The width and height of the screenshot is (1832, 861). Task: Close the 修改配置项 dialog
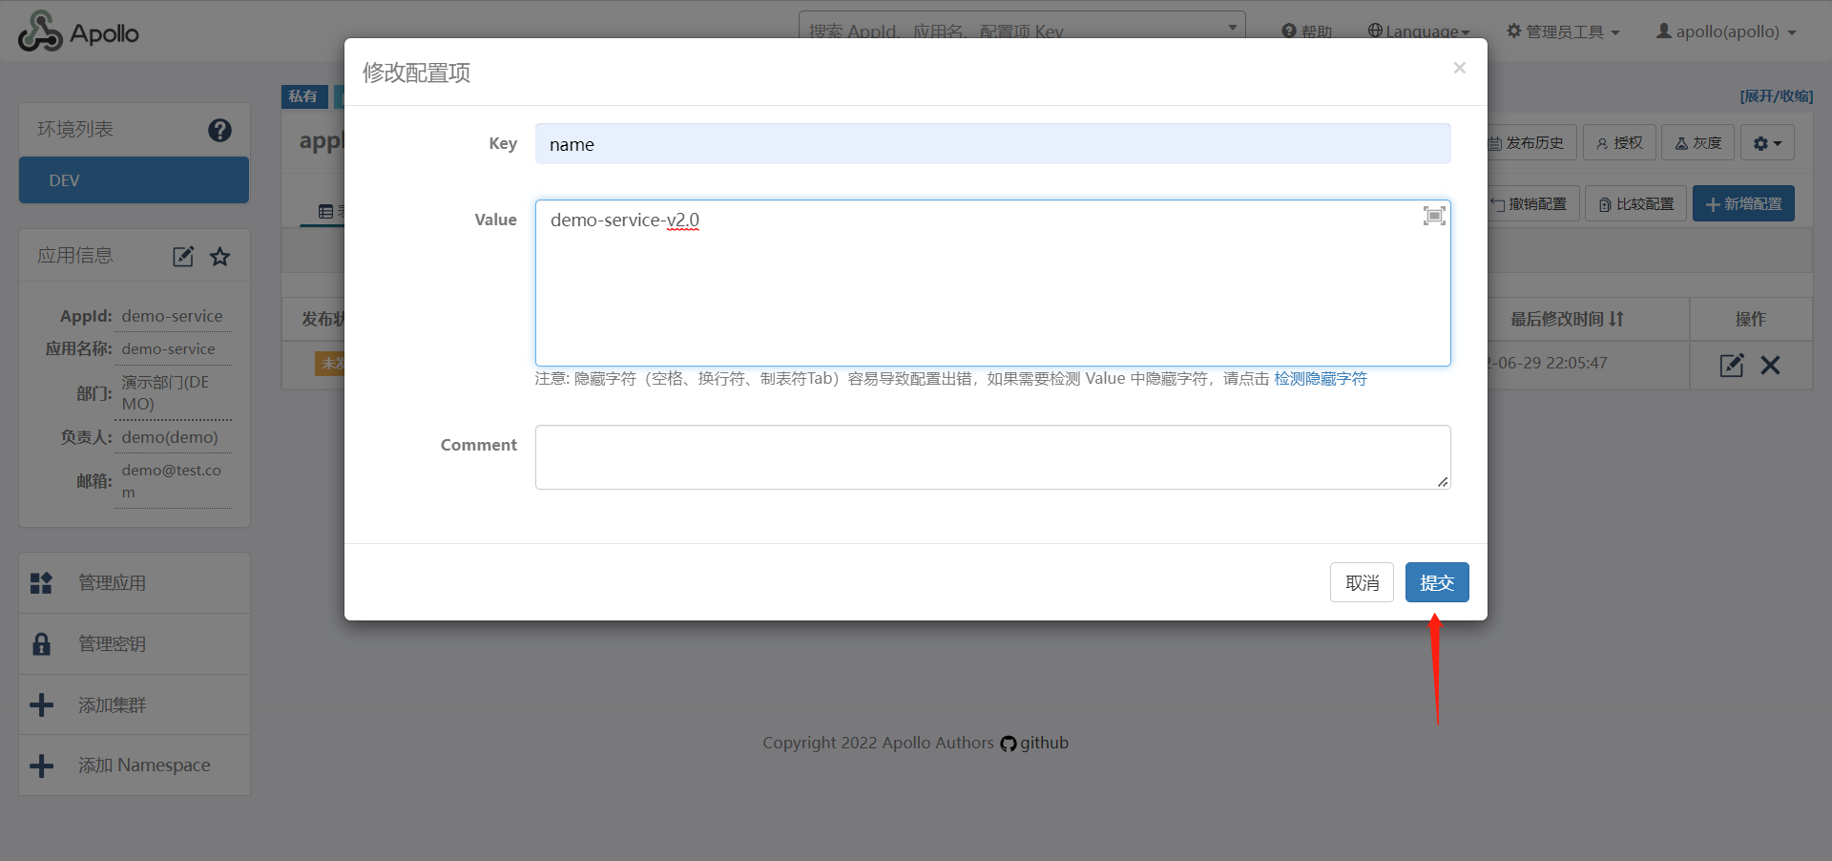click(x=1459, y=68)
